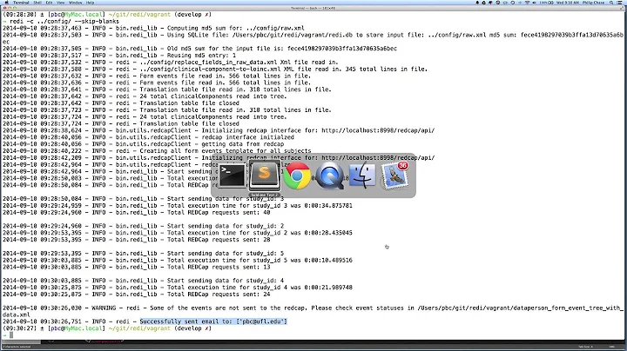Click first 'http://localhost:8998/redcap/api/' URL at 09:28:38
The width and height of the screenshot is (627, 351).
tap(378, 130)
